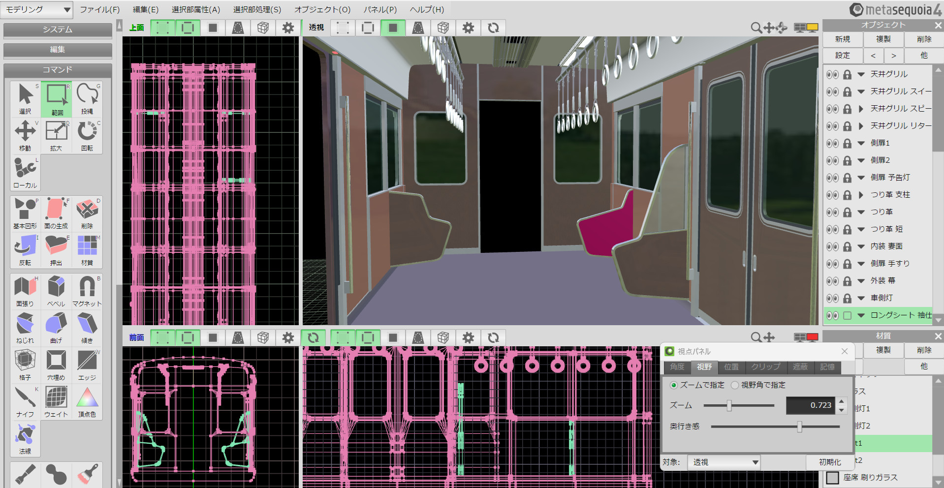Toggle visibility of 外装 幕 object
944x488 pixels.
832,281
